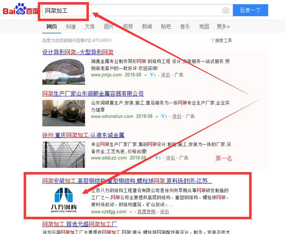Open the 更多» more categories menu
This screenshot has width=285, height=234.
coord(223,26)
